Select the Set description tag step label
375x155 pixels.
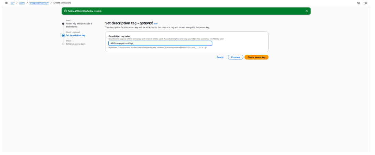pos(75,35)
